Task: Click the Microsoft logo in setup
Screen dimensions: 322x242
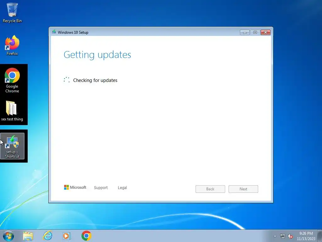Action: 75,187
